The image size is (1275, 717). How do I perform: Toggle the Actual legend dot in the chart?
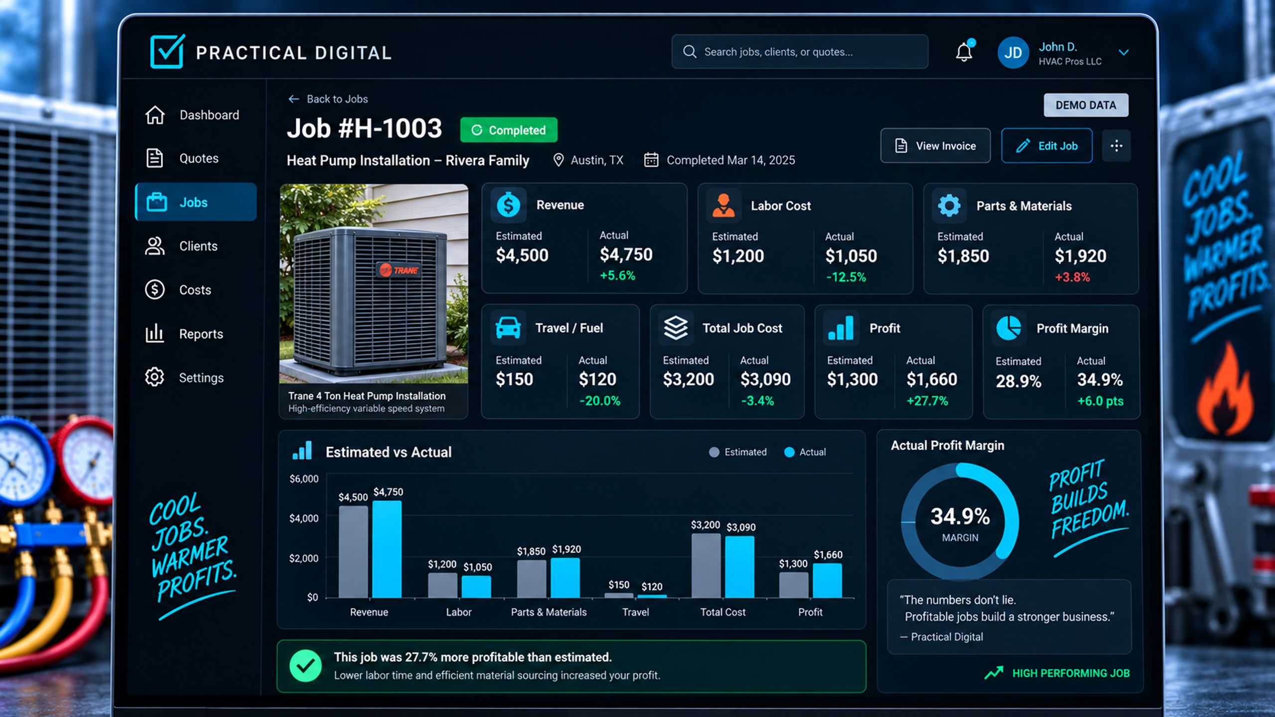789,452
